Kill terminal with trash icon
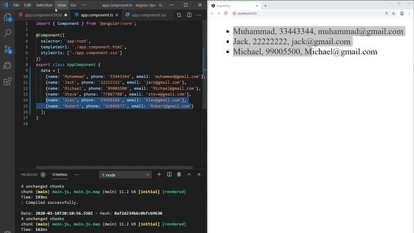The height and width of the screenshot is (233, 414). (x=179, y=174)
